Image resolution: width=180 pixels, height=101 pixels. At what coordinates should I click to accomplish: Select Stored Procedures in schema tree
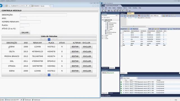pyautogui.click(x=111, y=33)
